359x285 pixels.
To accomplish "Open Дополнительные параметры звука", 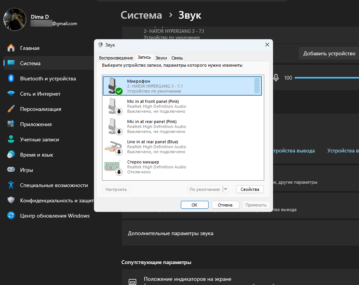I will pyautogui.click(x=240, y=233).
